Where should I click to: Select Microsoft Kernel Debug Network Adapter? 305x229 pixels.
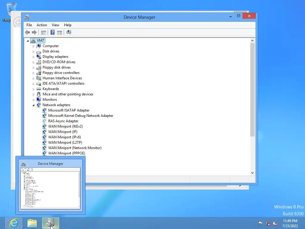[80, 116]
